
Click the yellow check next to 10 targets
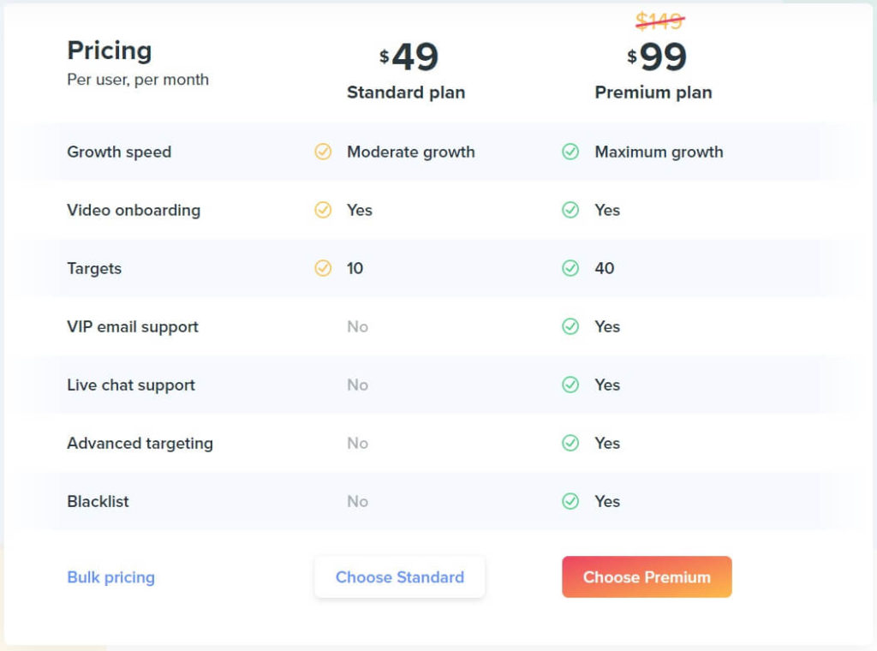323,268
